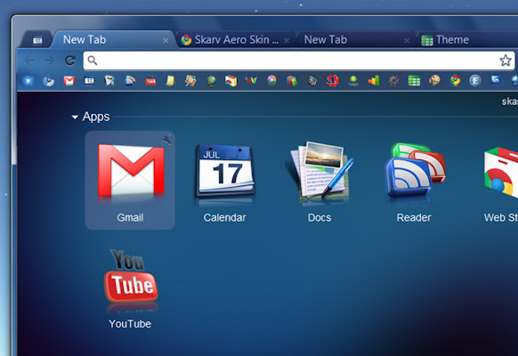Open the dark speaker cube bookmark
Screen dimensions: 518x356
click(x=312, y=81)
